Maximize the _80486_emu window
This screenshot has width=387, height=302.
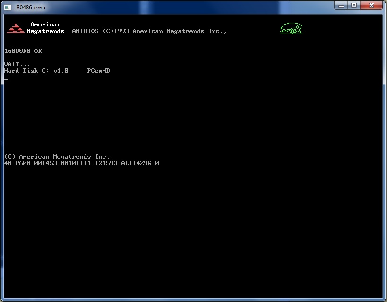(x=354, y=5)
